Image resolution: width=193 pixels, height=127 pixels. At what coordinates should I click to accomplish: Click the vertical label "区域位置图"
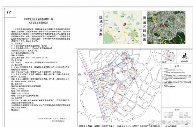coord(101,26)
